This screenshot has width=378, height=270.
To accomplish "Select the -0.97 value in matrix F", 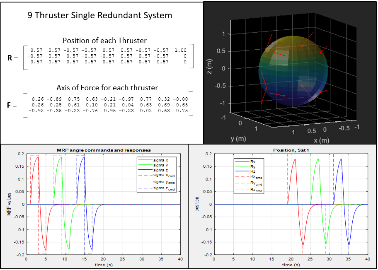I will 126,99.
